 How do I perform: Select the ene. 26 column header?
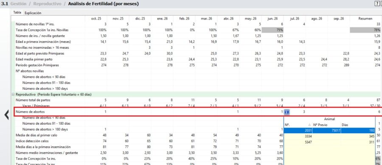(162, 19)
